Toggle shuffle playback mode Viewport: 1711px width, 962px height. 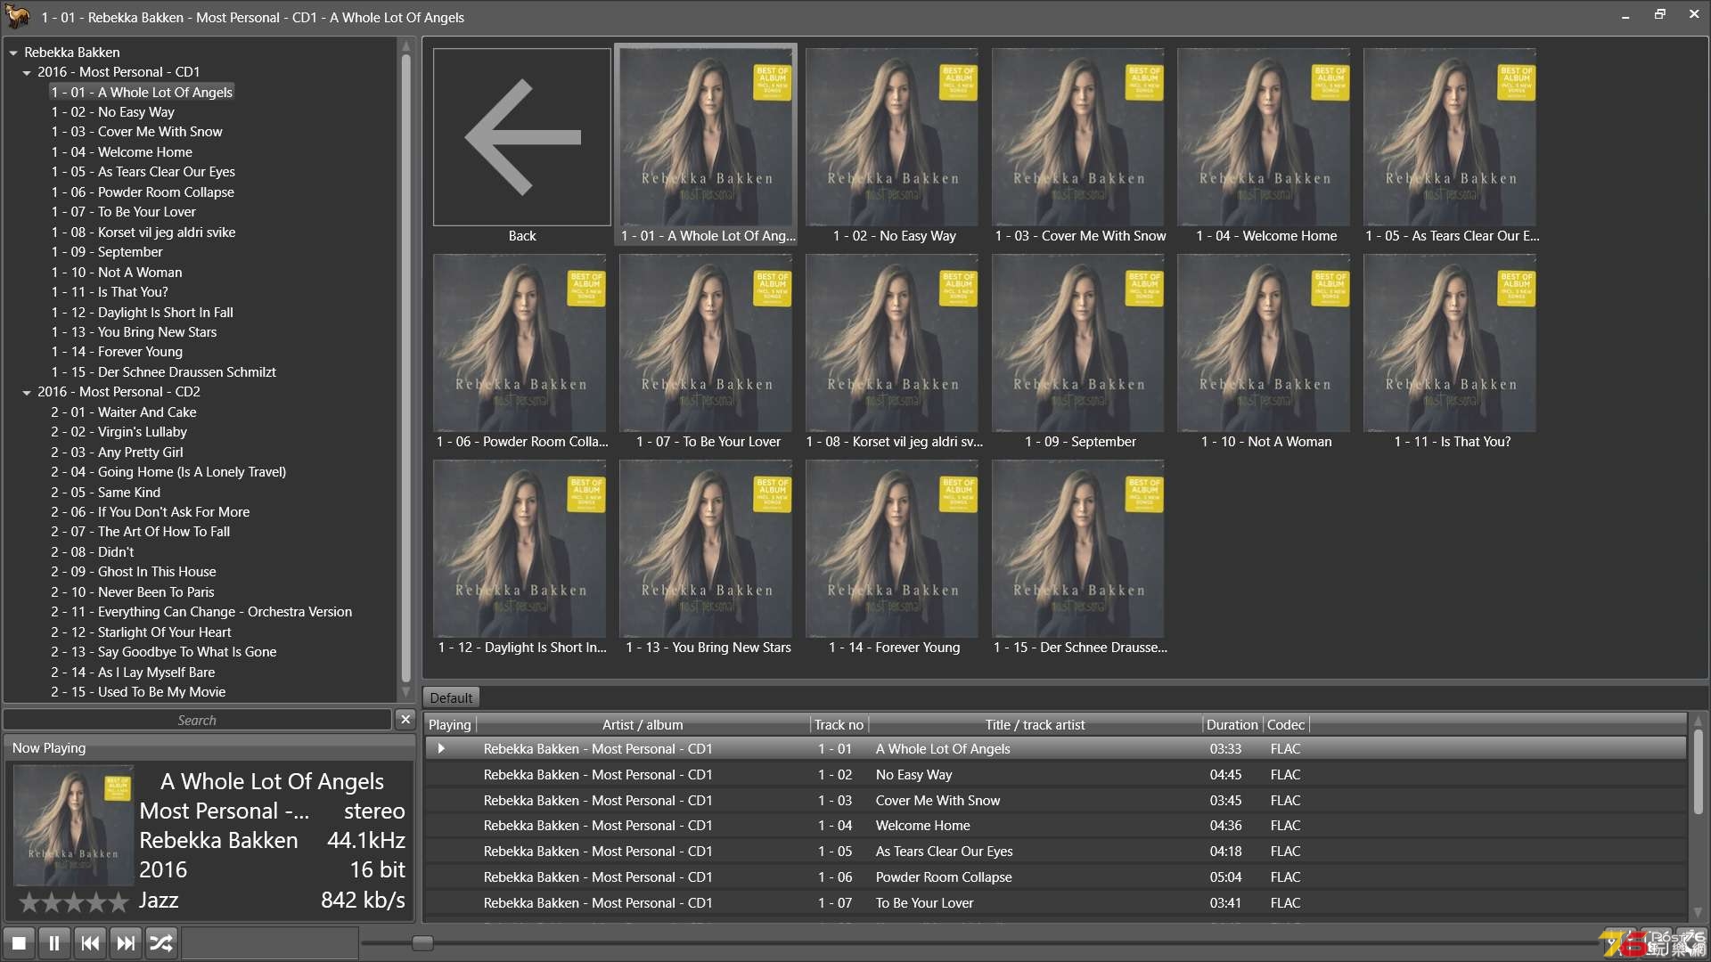coord(161,942)
